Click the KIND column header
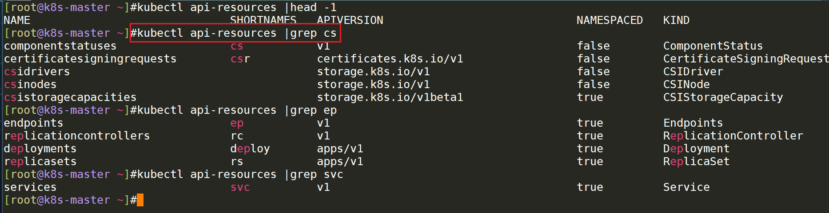829x213 pixels. coord(676,20)
